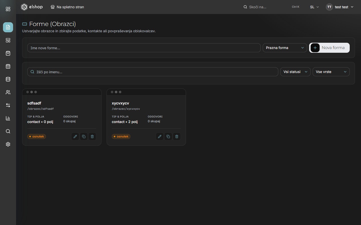Open the SL language selector
This screenshot has height=225, width=361.
[x=314, y=7]
